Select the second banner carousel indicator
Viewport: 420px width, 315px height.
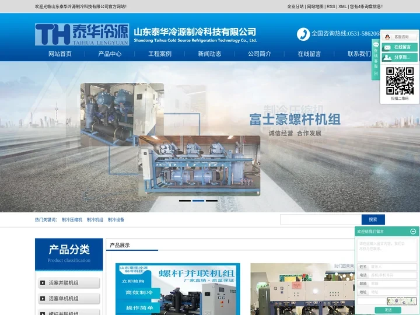pyautogui.click(x=198, y=201)
